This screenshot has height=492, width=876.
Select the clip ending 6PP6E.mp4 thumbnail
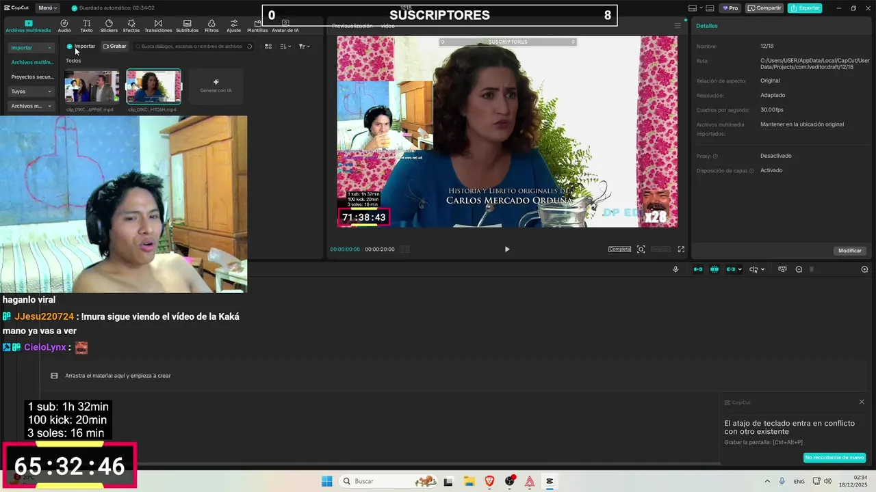pos(92,87)
